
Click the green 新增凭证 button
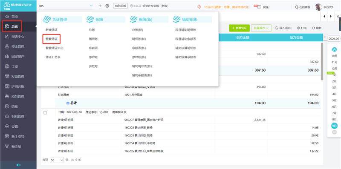tap(239, 28)
